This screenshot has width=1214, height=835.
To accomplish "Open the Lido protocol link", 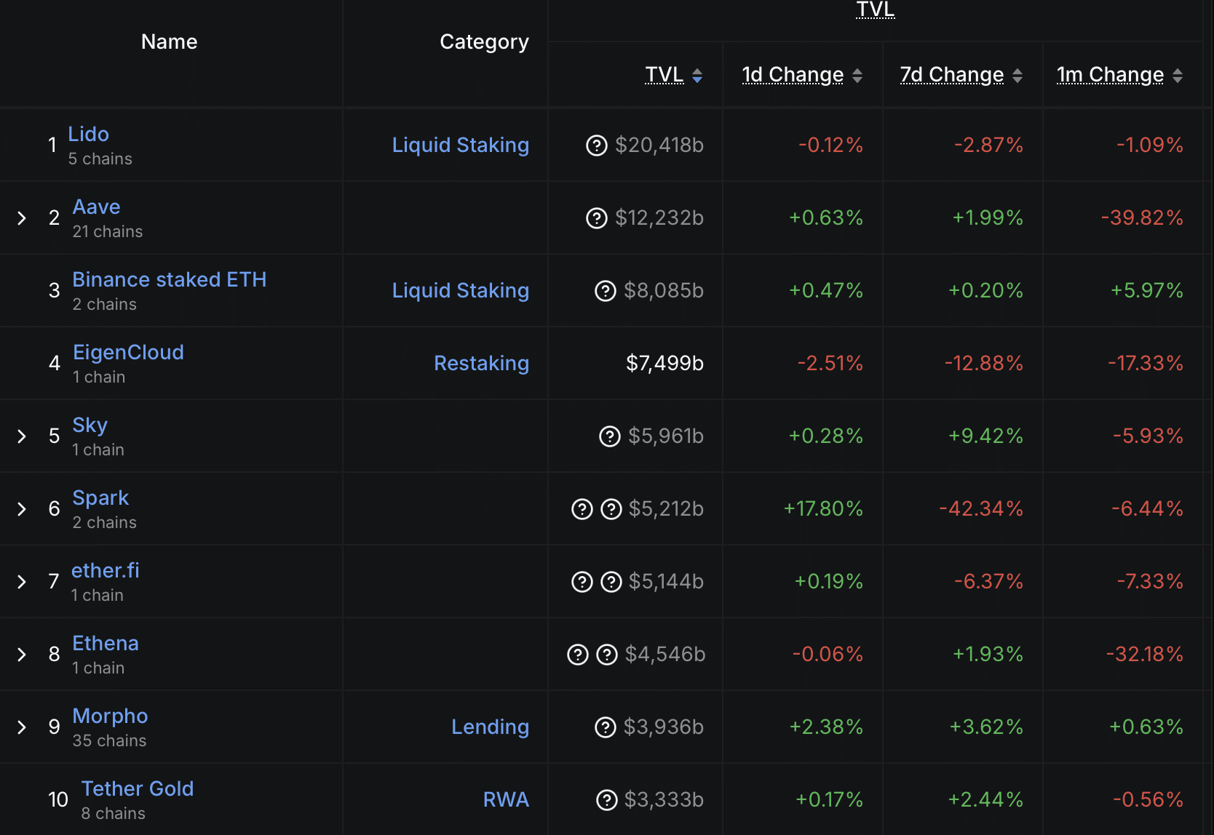I will [89, 134].
